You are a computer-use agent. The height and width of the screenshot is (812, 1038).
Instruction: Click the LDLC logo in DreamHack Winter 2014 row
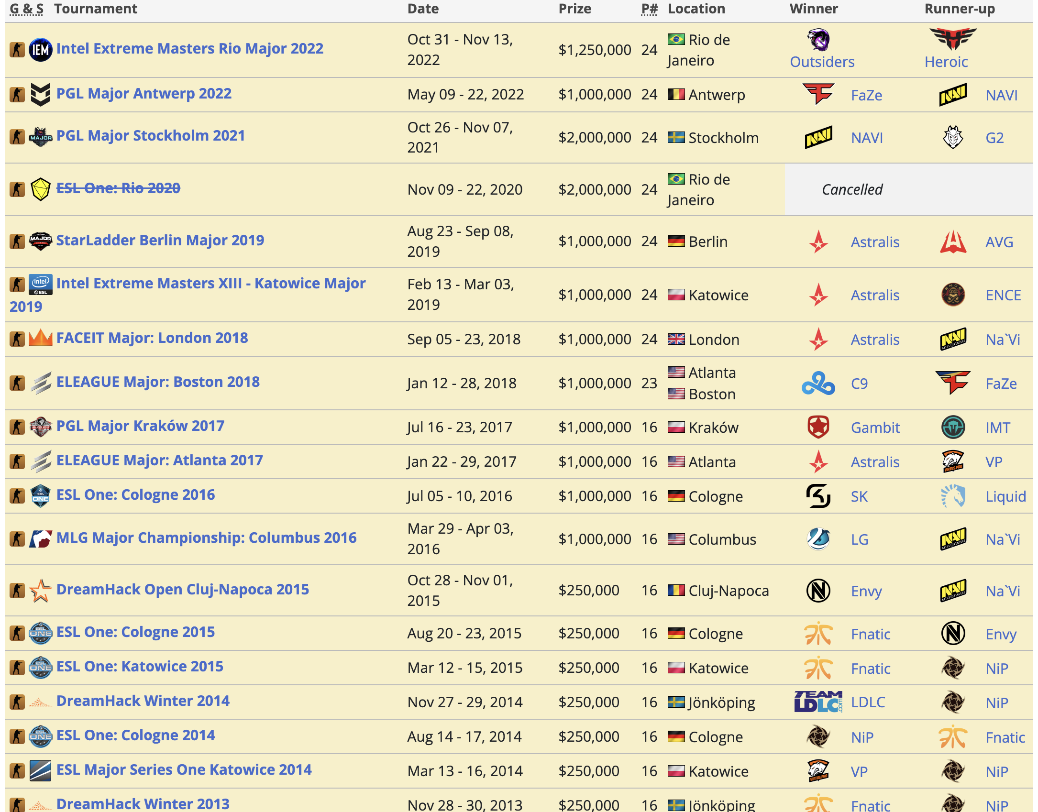click(818, 702)
